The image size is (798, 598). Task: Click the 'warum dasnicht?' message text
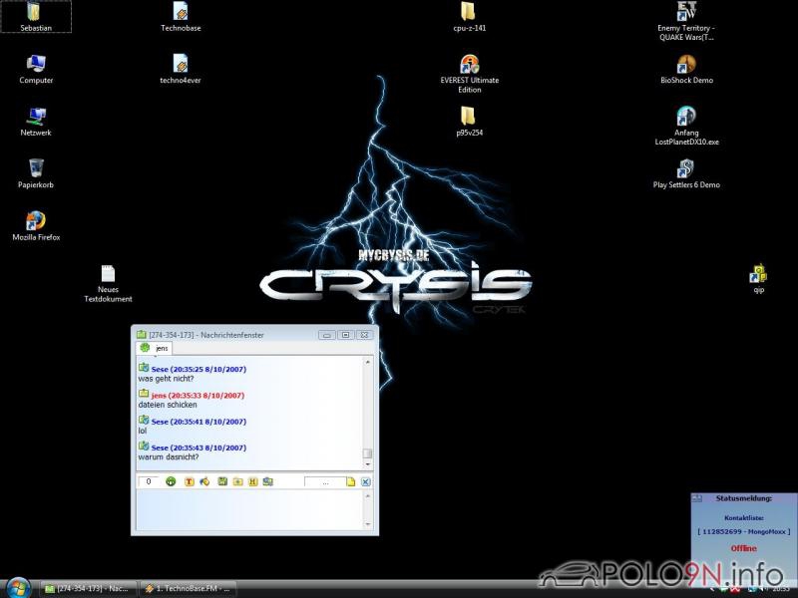(169, 457)
